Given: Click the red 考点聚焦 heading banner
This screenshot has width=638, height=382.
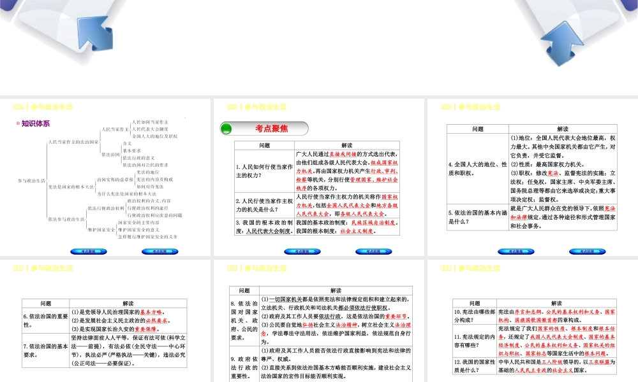Looking at the screenshot, I should point(264,129).
